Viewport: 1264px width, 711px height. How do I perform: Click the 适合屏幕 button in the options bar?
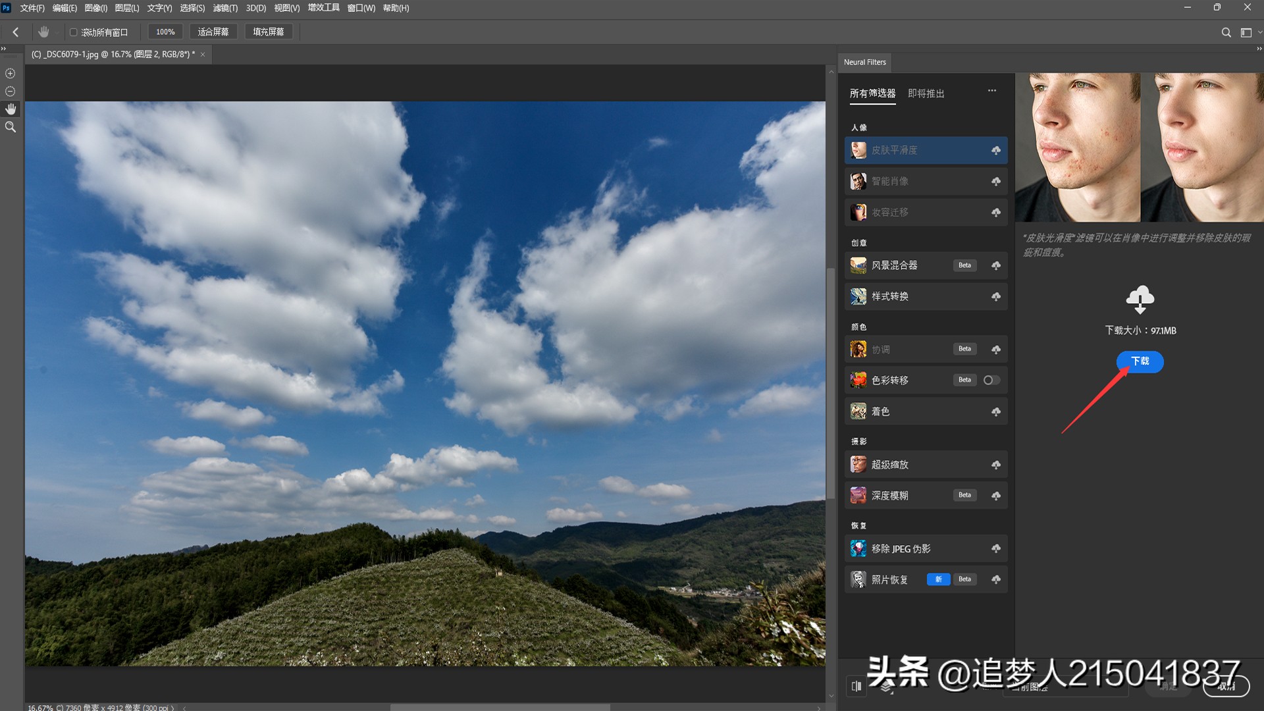tap(213, 31)
